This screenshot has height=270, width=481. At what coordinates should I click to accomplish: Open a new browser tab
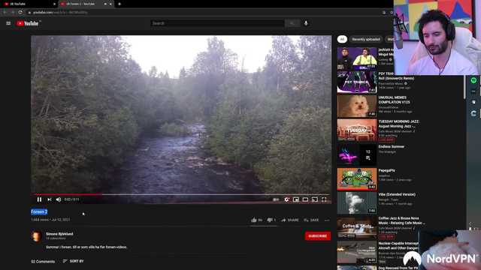tap(119, 4)
